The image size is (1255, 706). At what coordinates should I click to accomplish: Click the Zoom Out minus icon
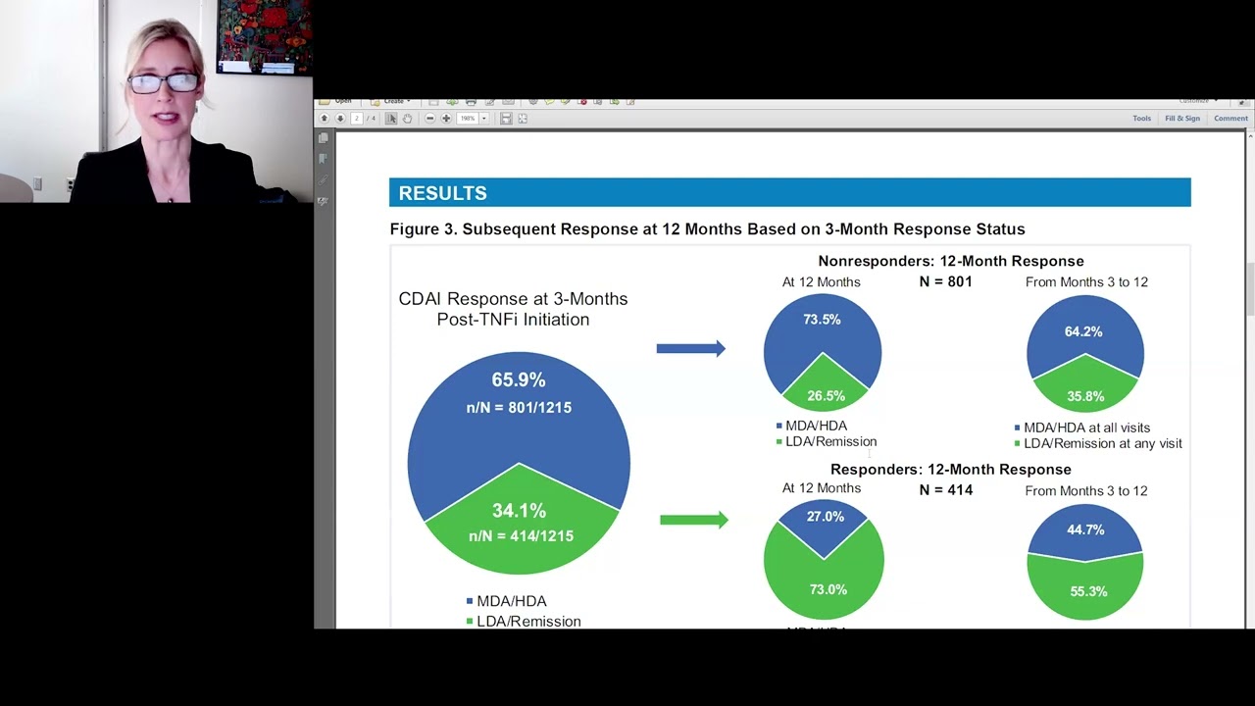[429, 119]
